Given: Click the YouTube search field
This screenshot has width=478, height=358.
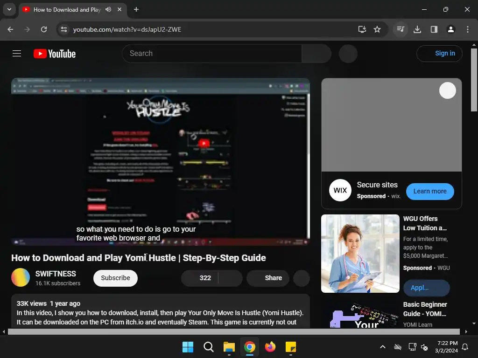Looking at the screenshot, I should [x=212, y=54].
